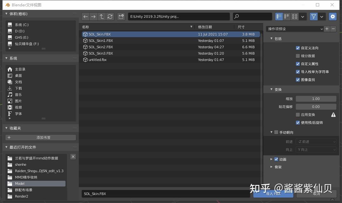
Task: Switch to thumbnail grid display mode
Action: [294, 17]
